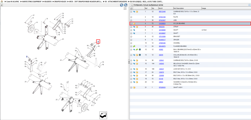Screen dimensions: 251x120
Task: Select callout number 6 in the diagram
Action: point(37,22)
